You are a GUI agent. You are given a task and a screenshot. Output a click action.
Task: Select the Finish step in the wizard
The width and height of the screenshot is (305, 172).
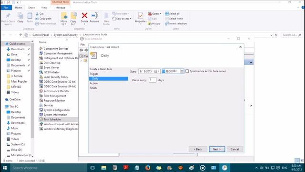pos(93,88)
